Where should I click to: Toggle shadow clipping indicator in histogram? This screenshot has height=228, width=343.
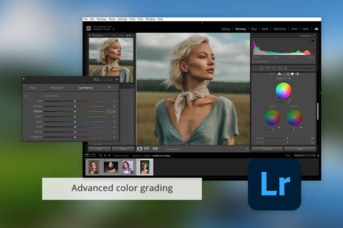[x=254, y=41]
